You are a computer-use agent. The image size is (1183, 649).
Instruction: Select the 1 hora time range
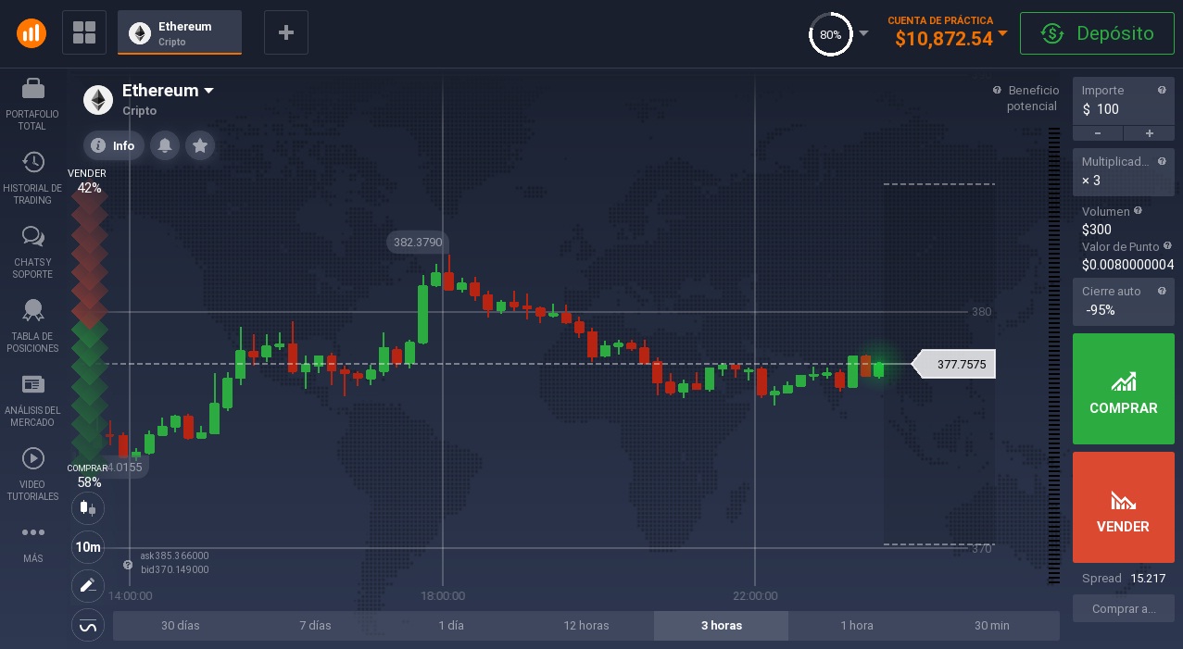tap(857, 626)
